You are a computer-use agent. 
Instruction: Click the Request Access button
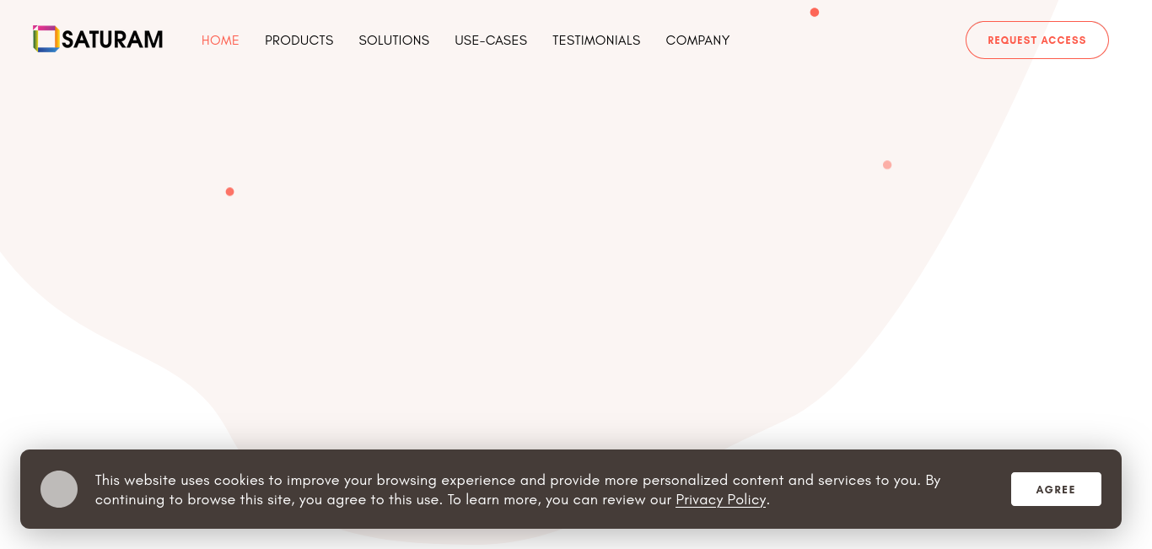[x=1036, y=40]
